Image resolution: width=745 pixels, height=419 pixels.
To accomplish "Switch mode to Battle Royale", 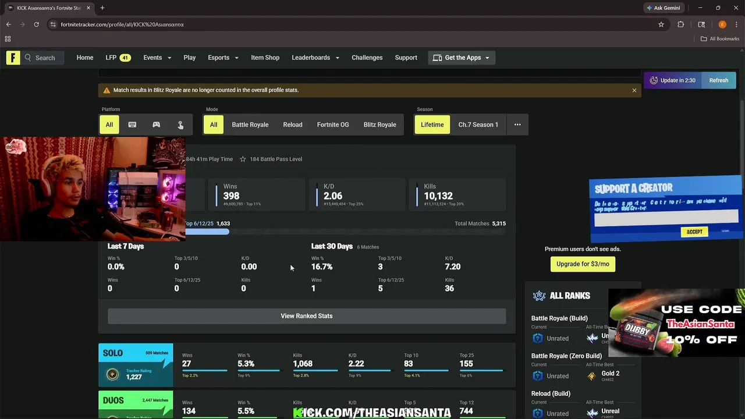I will (x=250, y=125).
